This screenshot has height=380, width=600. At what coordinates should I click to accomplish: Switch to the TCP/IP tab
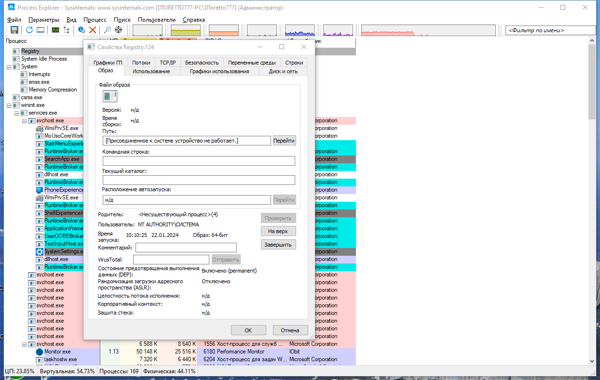pos(168,63)
